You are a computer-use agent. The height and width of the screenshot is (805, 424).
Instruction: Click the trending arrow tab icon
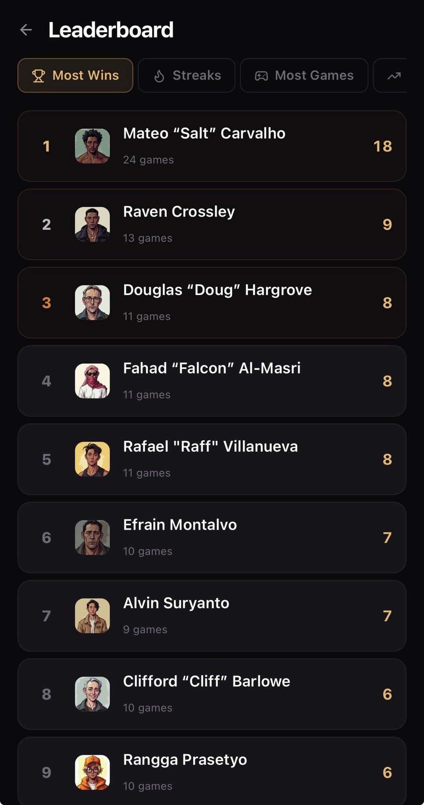coord(393,76)
